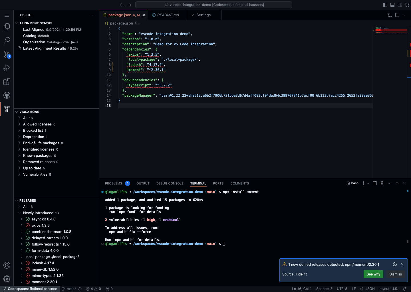Select axios 1.3.5 release
Image resolution: width=411 pixels, height=292 pixels.
point(56,226)
